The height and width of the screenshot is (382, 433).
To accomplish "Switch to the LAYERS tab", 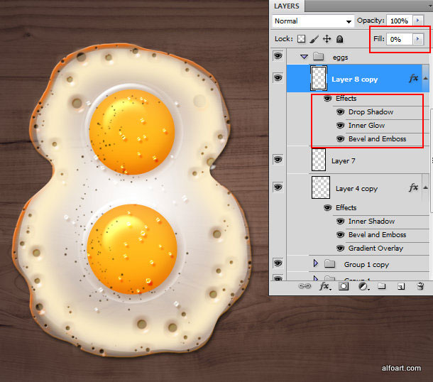I will (286, 6).
